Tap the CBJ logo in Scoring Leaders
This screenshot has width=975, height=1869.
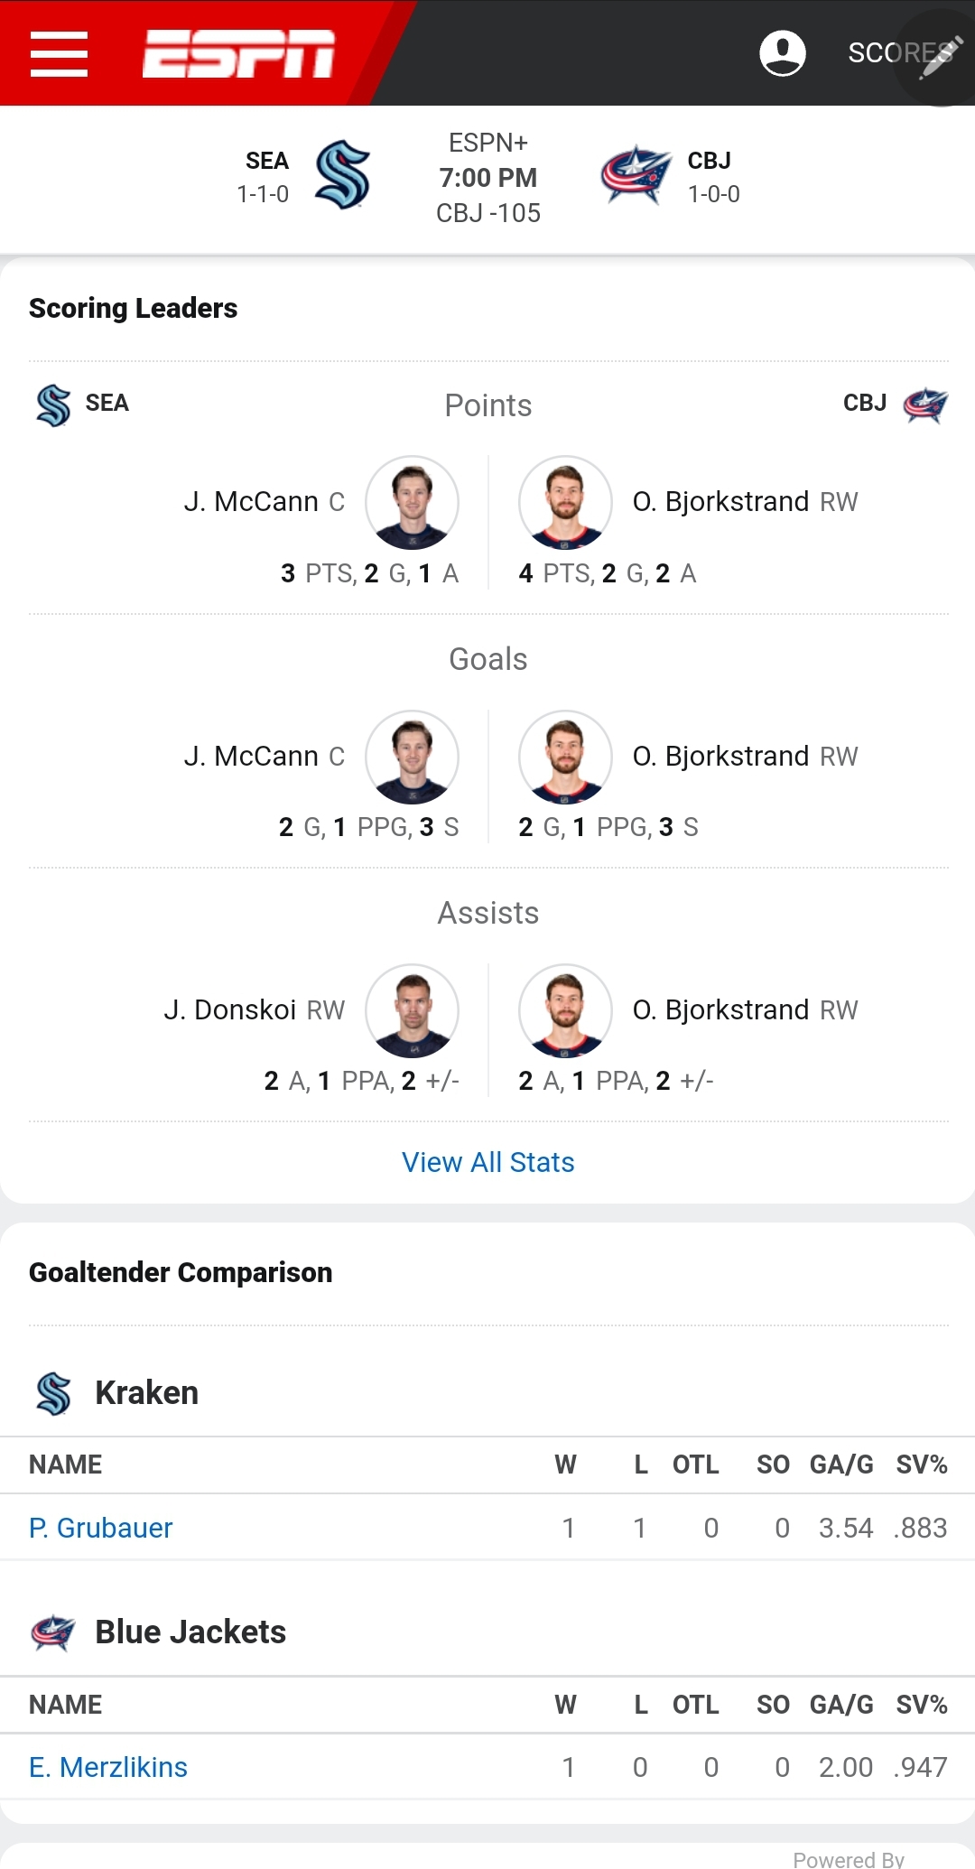(x=925, y=404)
